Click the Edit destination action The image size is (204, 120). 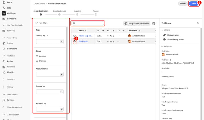(x=171, y=35)
